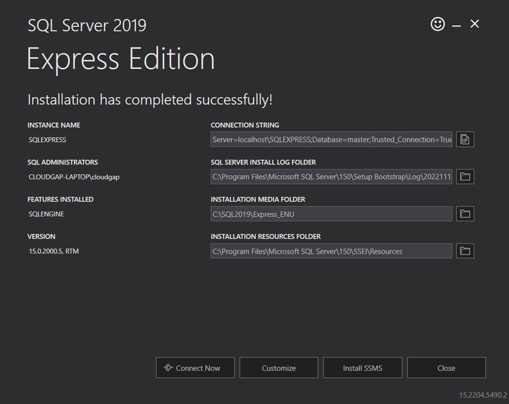Click the Customize button
The height and width of the screenshot is (404, 509).
[x=279, y=368]
